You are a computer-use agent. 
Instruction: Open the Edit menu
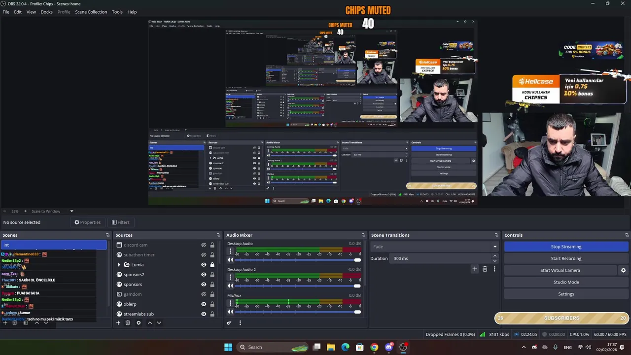[x=18, y=12]
